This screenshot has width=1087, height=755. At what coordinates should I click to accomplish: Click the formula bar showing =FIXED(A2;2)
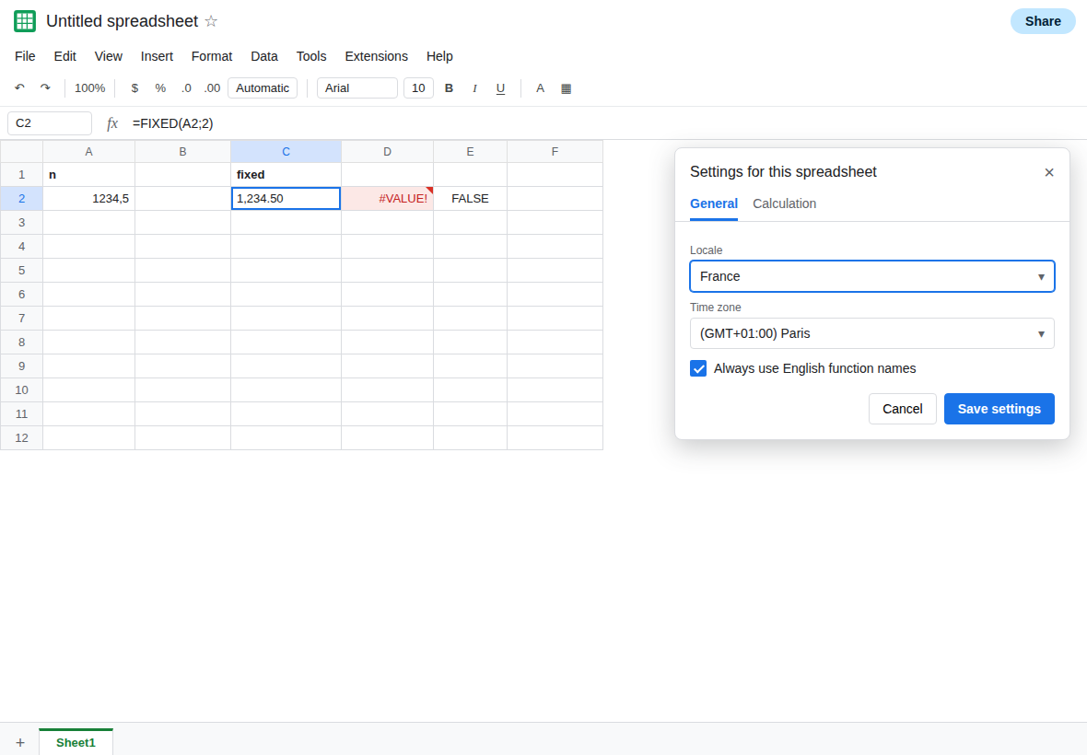click(172, 123)
